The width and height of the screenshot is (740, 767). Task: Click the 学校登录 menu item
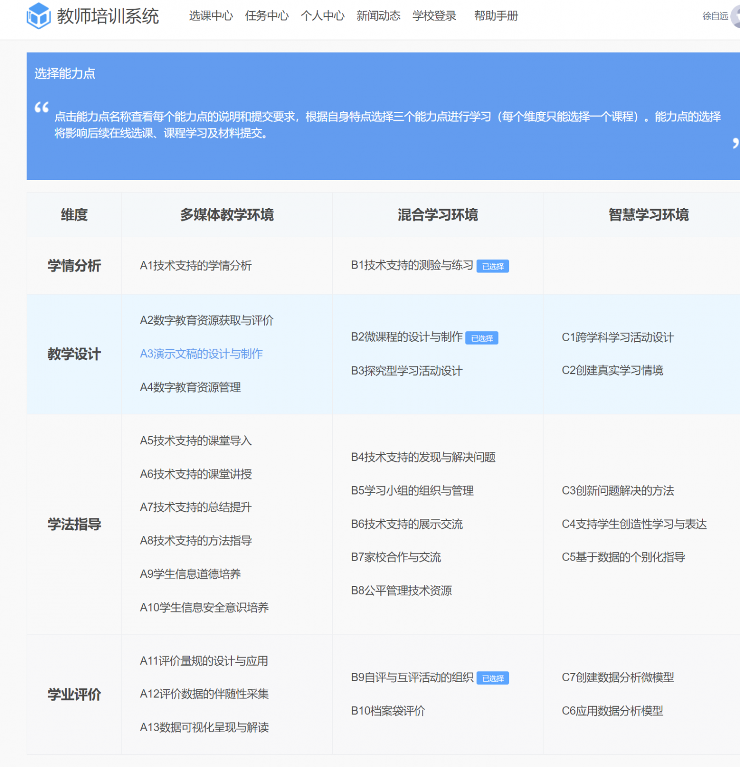click(434, 16)
